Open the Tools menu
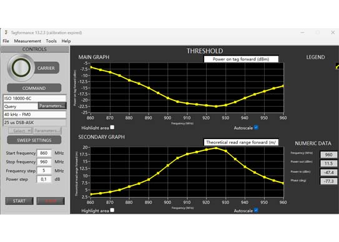Screen dimensions: 339x242 coord(51,41)
